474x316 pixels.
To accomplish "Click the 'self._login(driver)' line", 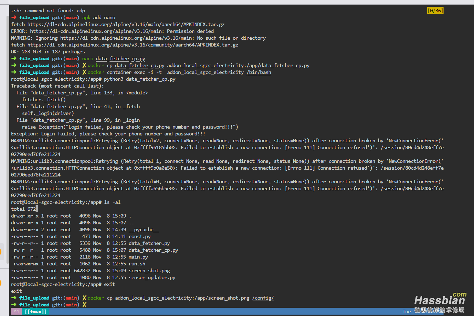I will (48, 113).
